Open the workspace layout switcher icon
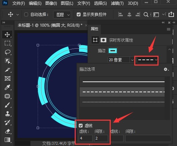Viewport: 177px width, 146px height. (x=156, y=15)
